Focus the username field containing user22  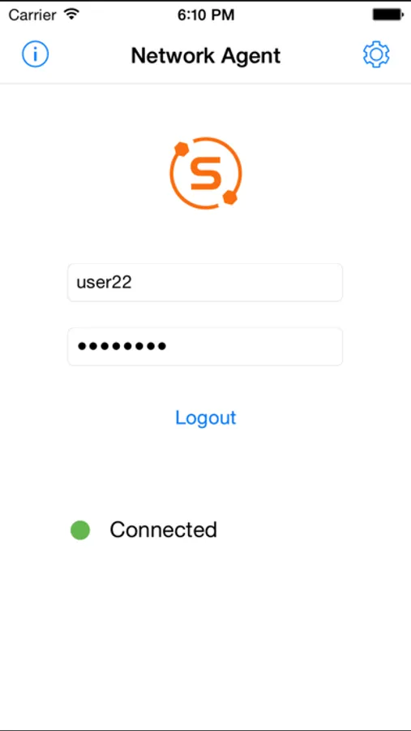coord(205,283)
